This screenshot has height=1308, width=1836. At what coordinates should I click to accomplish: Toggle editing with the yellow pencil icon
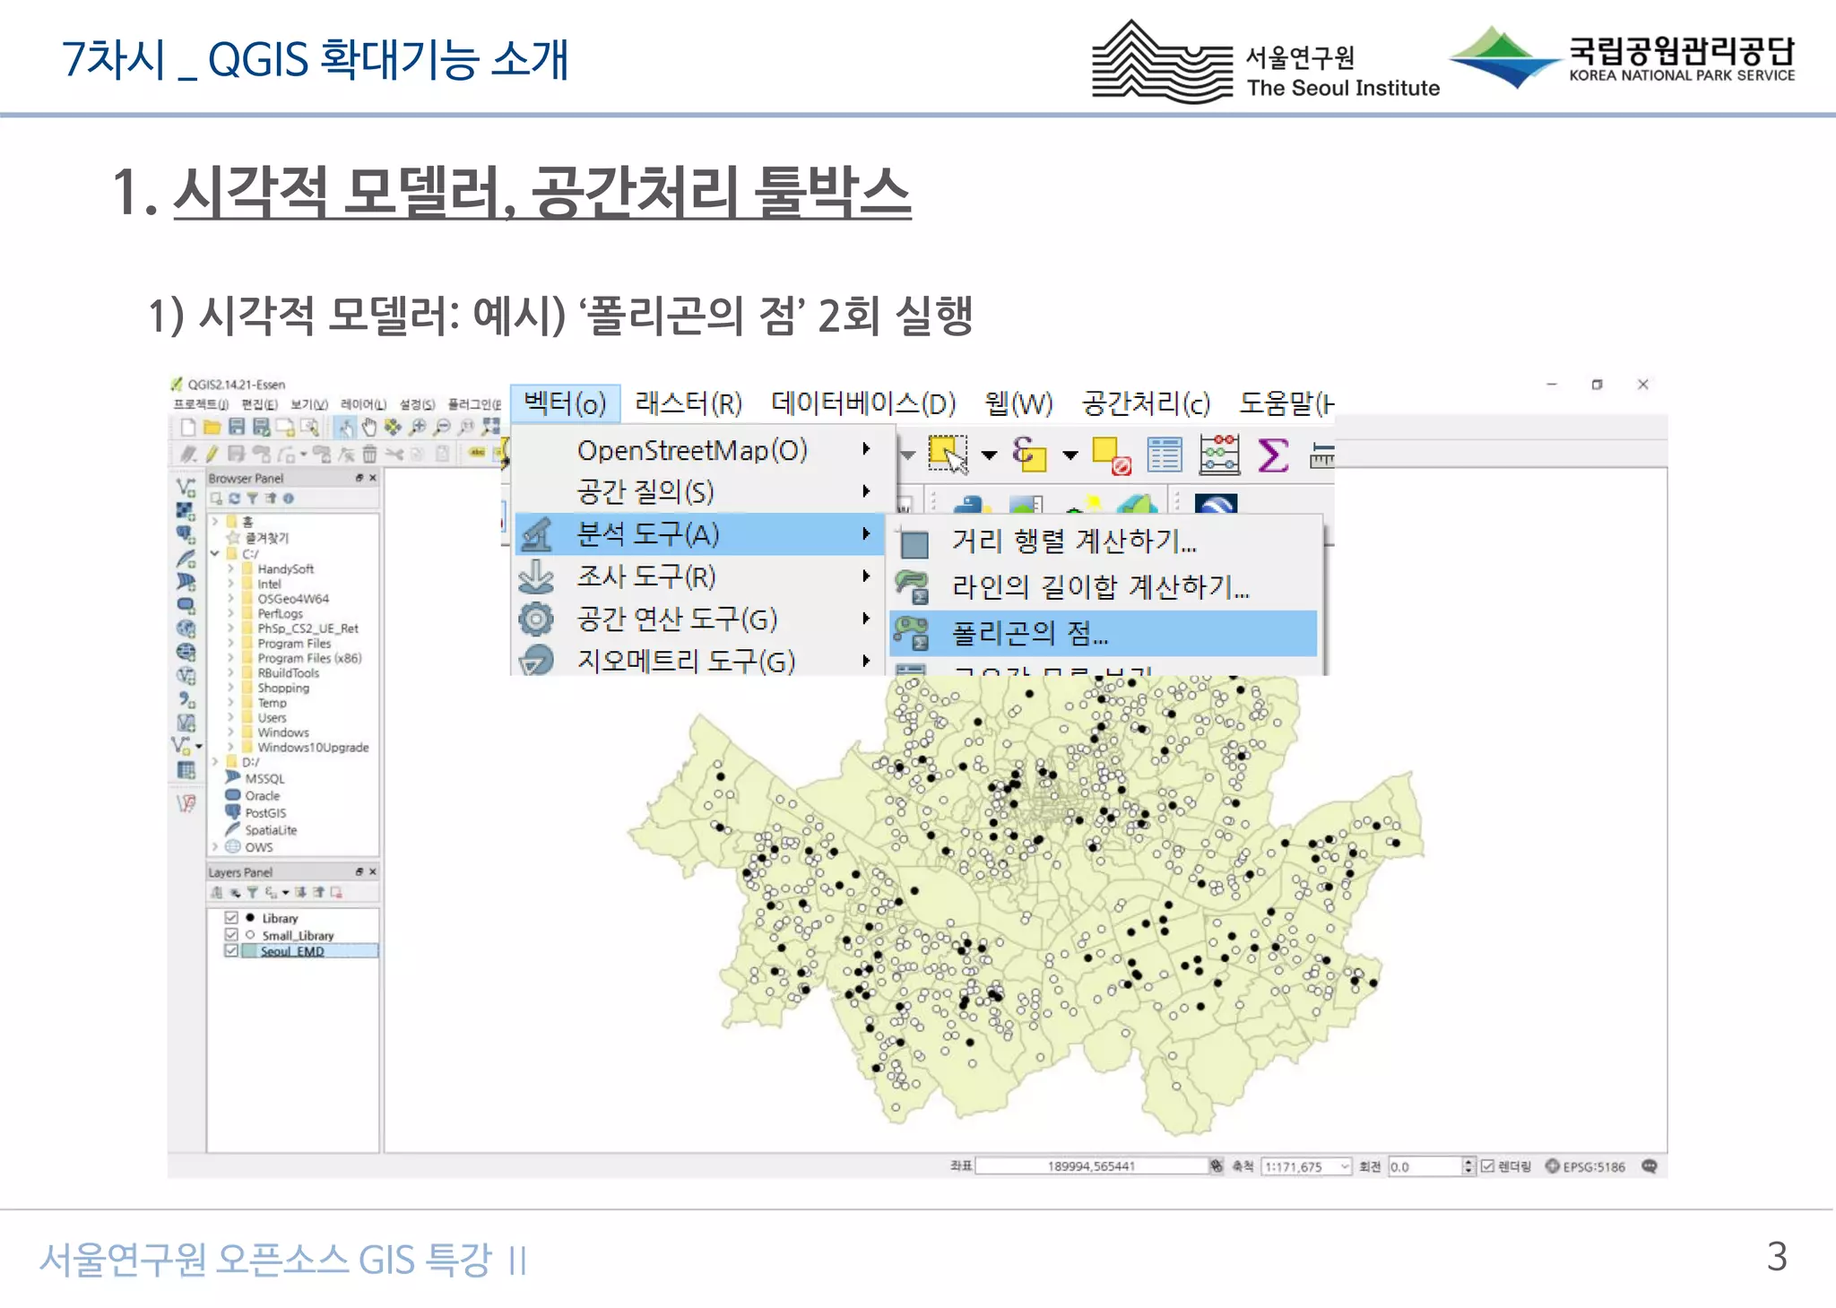(212, 454)
